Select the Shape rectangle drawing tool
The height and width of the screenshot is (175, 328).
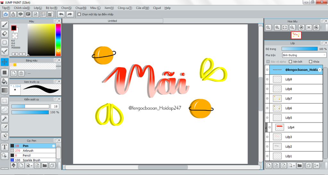(x=4, y=43)
